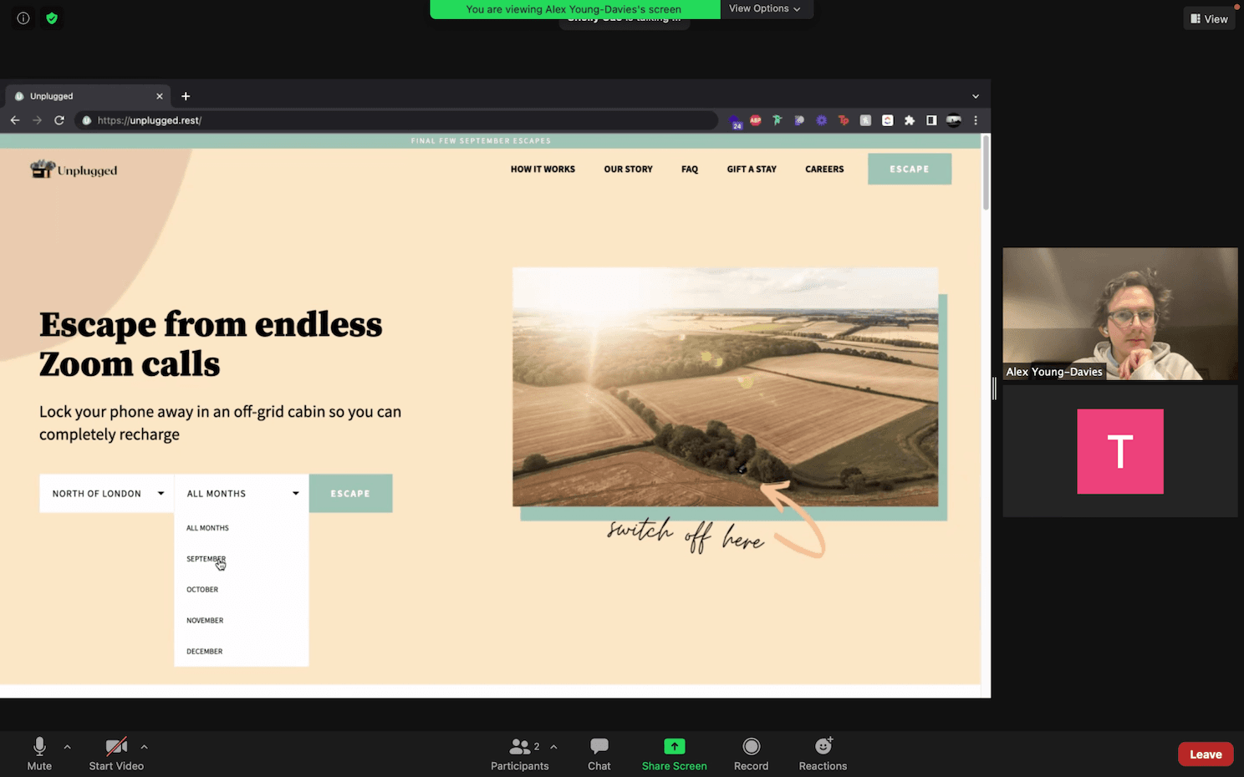1244x777 pixels.
Task: Open the Chrome three-dot menu
Action: [976, 120]
